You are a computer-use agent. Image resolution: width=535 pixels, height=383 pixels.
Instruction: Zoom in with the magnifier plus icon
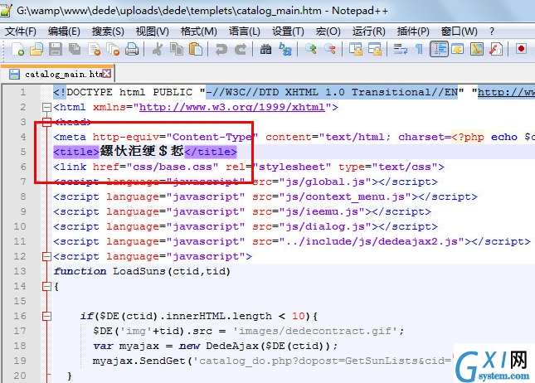tap(311, 49)
